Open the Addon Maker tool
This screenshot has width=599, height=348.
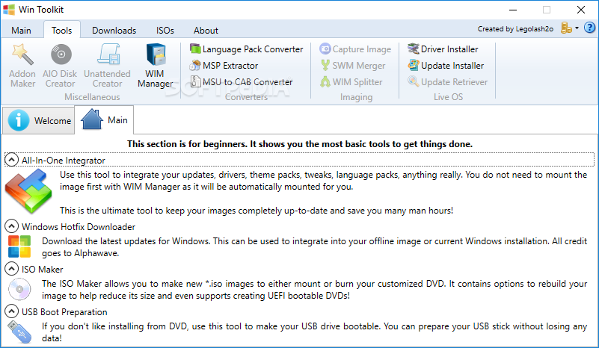tap(22, 66)
